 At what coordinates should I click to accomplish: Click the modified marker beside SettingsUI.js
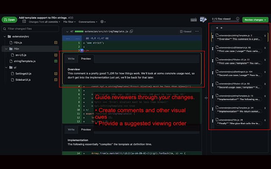(x=56, y=74)
